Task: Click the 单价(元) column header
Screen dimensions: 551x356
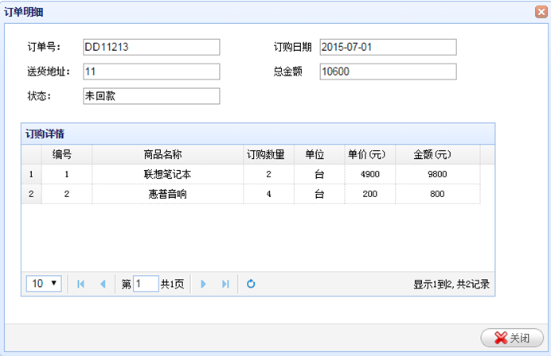Action: coord(370,154)
